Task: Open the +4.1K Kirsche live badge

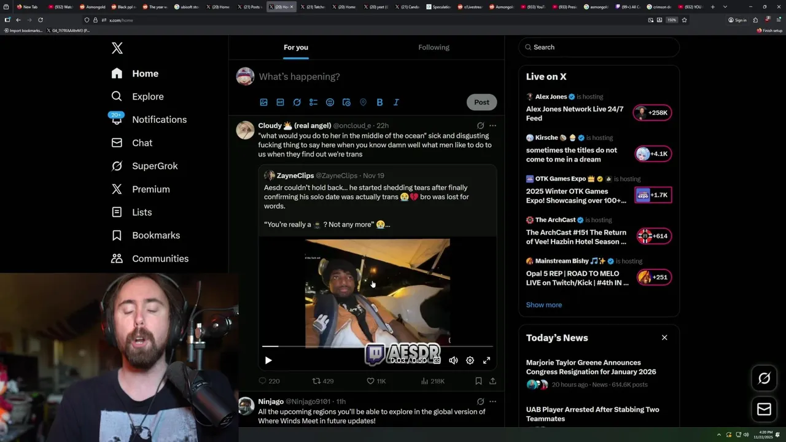Action: (x=653, y=154)
